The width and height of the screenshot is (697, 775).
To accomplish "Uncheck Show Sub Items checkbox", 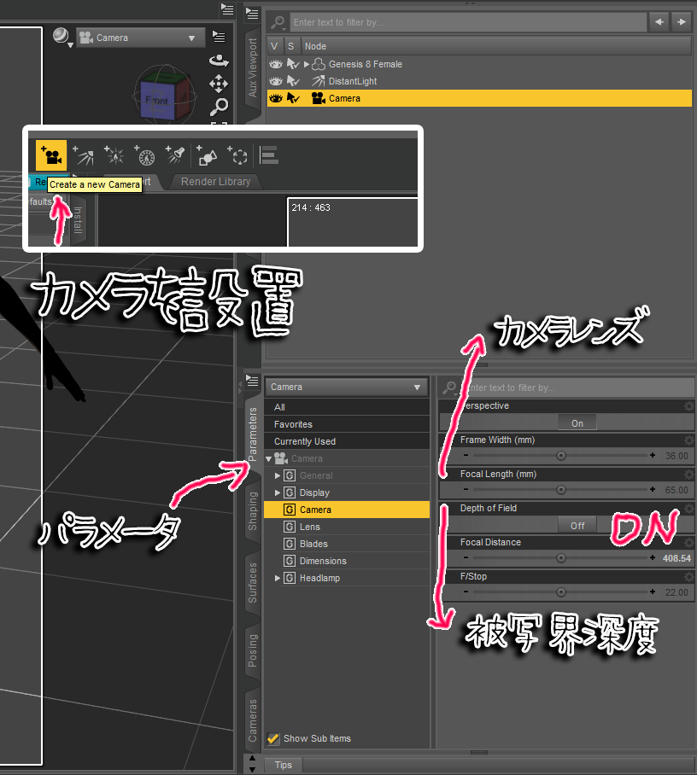I will coord(272,738).
